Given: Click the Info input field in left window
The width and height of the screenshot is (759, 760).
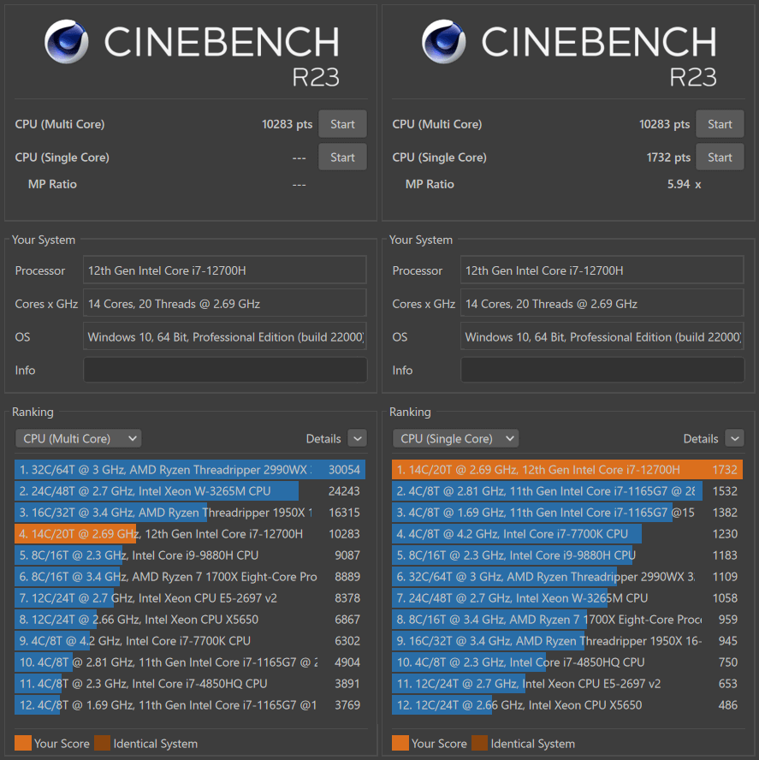Looking at the screenshot, I should pyautogui.click(x=225, y=370).
